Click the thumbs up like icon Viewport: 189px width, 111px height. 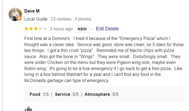28,109
